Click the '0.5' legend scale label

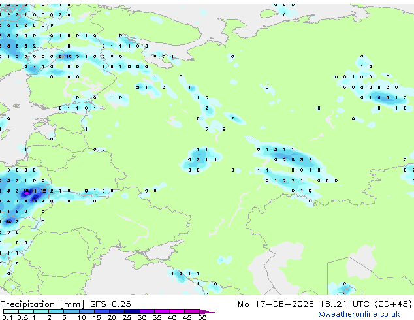[x=22, y=317]
